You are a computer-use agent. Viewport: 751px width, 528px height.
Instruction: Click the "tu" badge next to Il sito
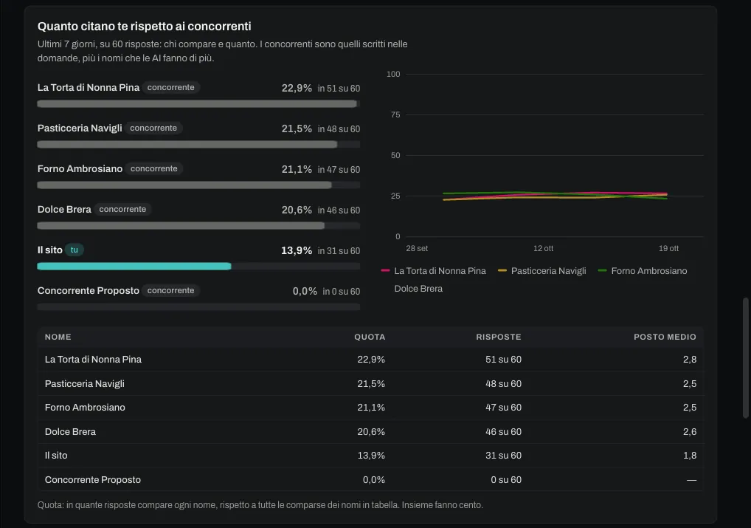75,250
